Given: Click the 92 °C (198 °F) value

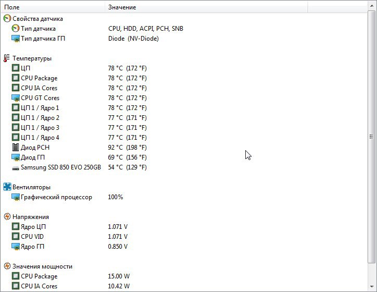Looking at the screenshot, I should coord(127,148).
